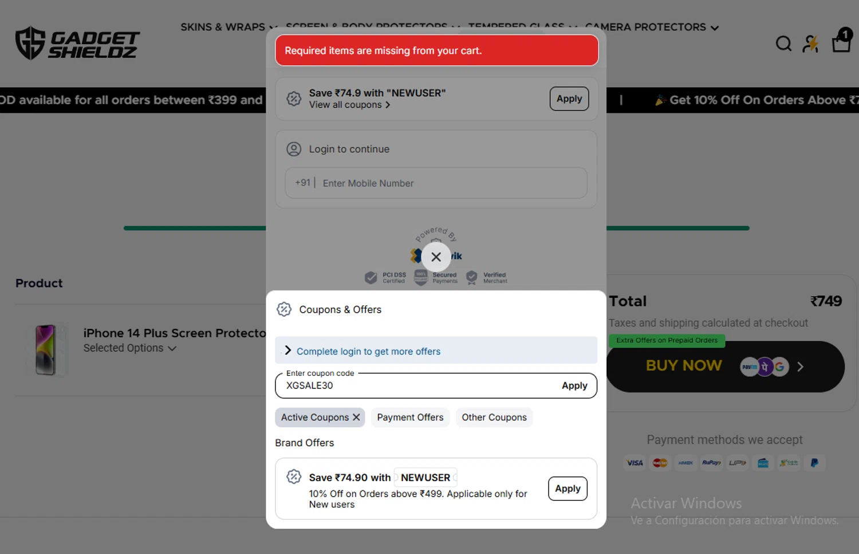Click the Required items missing error banner

click(436, 50)
